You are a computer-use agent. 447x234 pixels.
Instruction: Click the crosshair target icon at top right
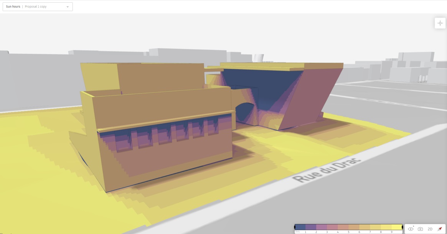[440, 23]
